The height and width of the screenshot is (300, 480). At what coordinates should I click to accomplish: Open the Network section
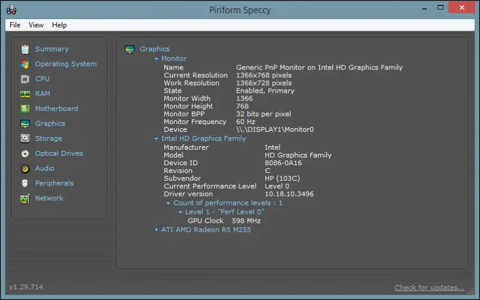[x=49, y=198]
